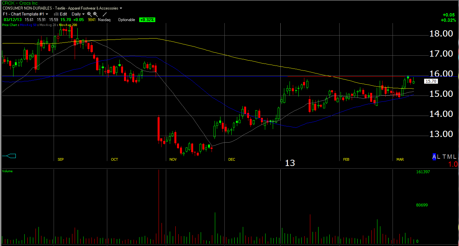Click the 15.59 low price value
459x246 pixels.
54,20
